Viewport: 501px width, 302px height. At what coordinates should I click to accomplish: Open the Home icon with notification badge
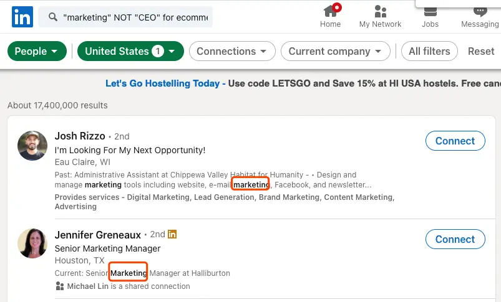pyautogui.click(x=331, y=11)
